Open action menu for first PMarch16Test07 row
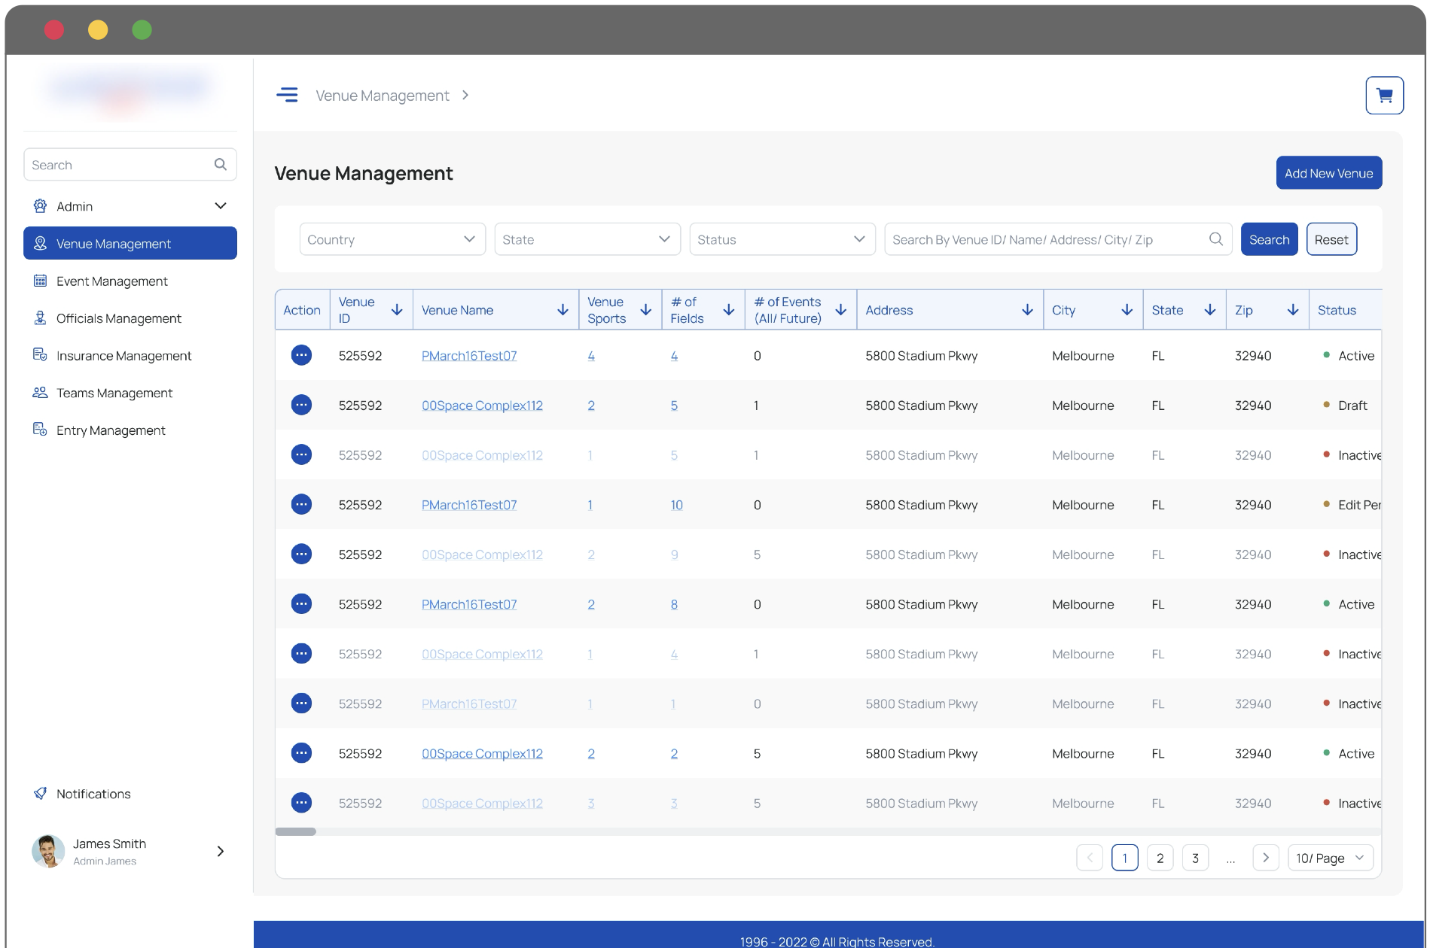Screen dimensions: 1430x948 pyautogui.click(x=301, y=355)
